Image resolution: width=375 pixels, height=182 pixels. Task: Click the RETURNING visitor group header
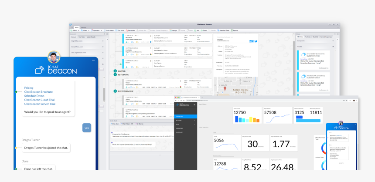[x=121, y=75]
